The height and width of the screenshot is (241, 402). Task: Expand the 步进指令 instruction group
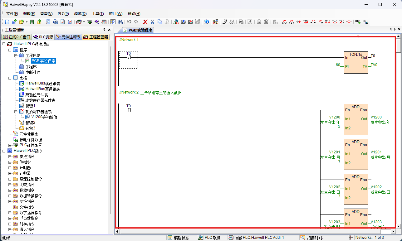10,157
